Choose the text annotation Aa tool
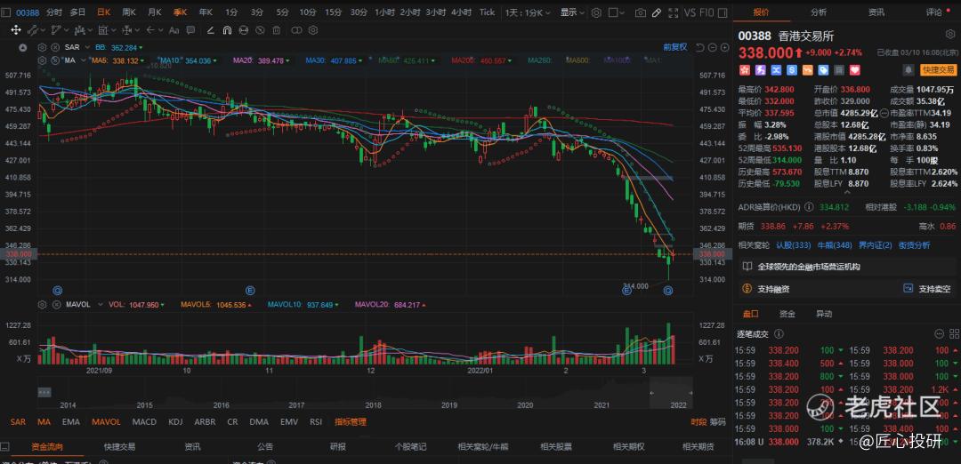The image size is (961, 464). (x=174, y=29)
